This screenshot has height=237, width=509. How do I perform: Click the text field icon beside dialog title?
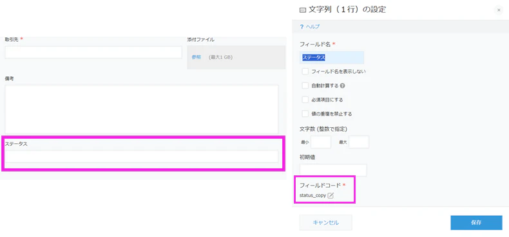pos(302,10)
